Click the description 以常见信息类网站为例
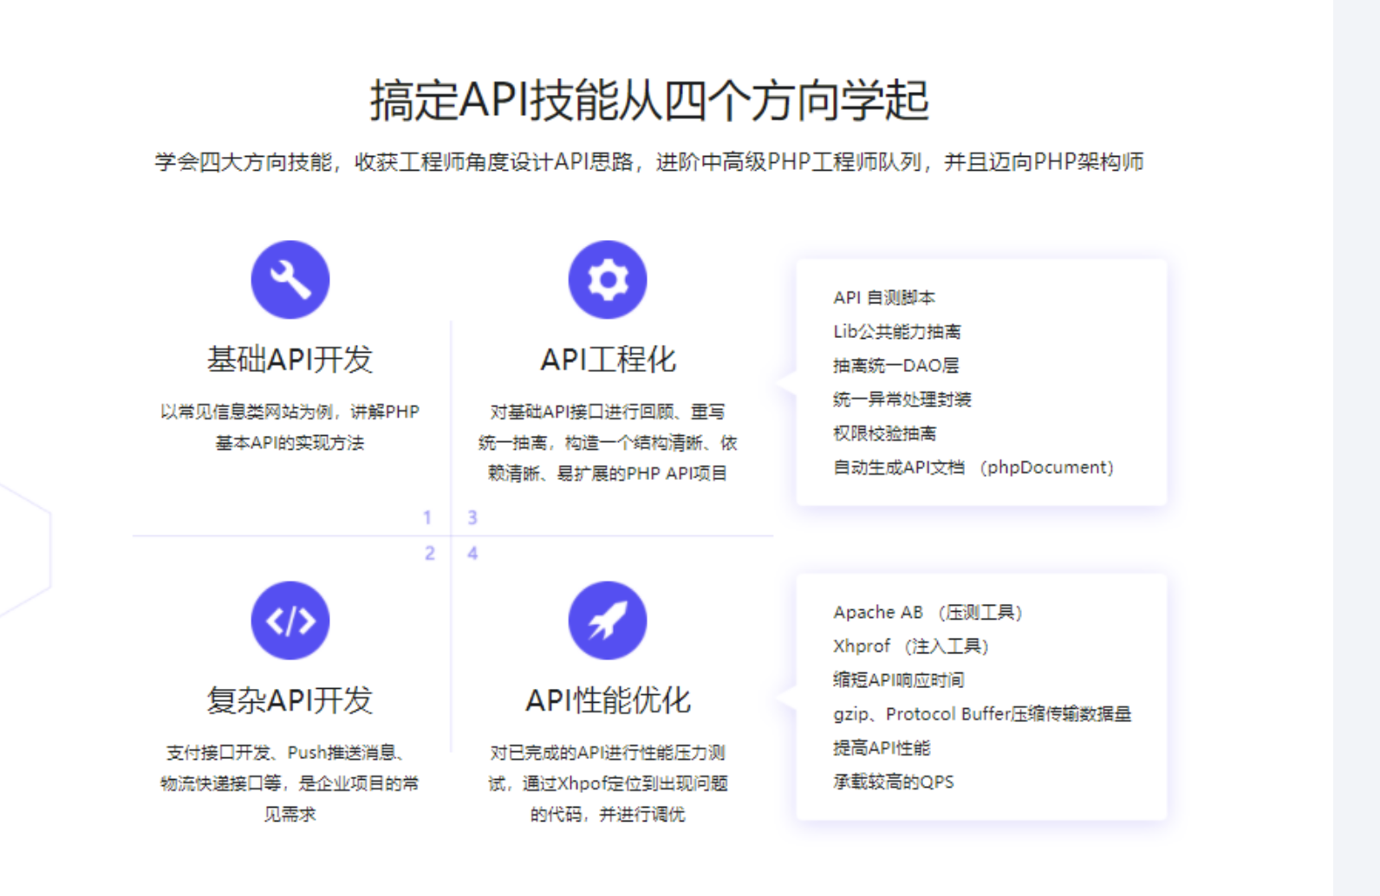 point(290,427)
